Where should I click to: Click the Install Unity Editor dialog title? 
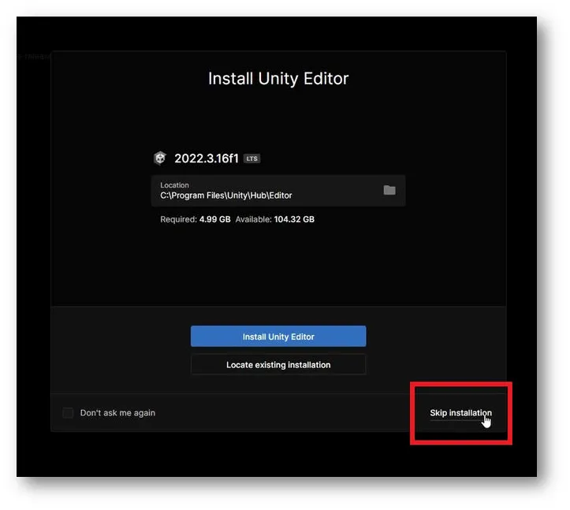pos(278,79)
